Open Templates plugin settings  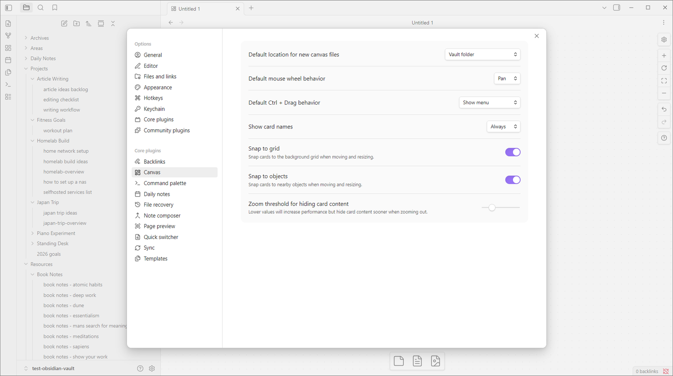point(175,259)
